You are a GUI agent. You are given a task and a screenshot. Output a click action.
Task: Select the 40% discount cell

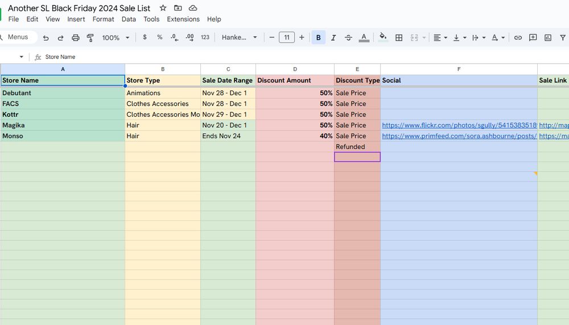(x=295, y=136)
